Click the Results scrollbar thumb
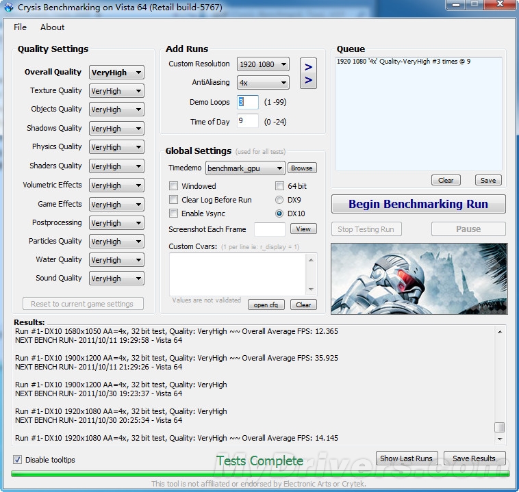519x492 pixels. (x=499, y=427)
